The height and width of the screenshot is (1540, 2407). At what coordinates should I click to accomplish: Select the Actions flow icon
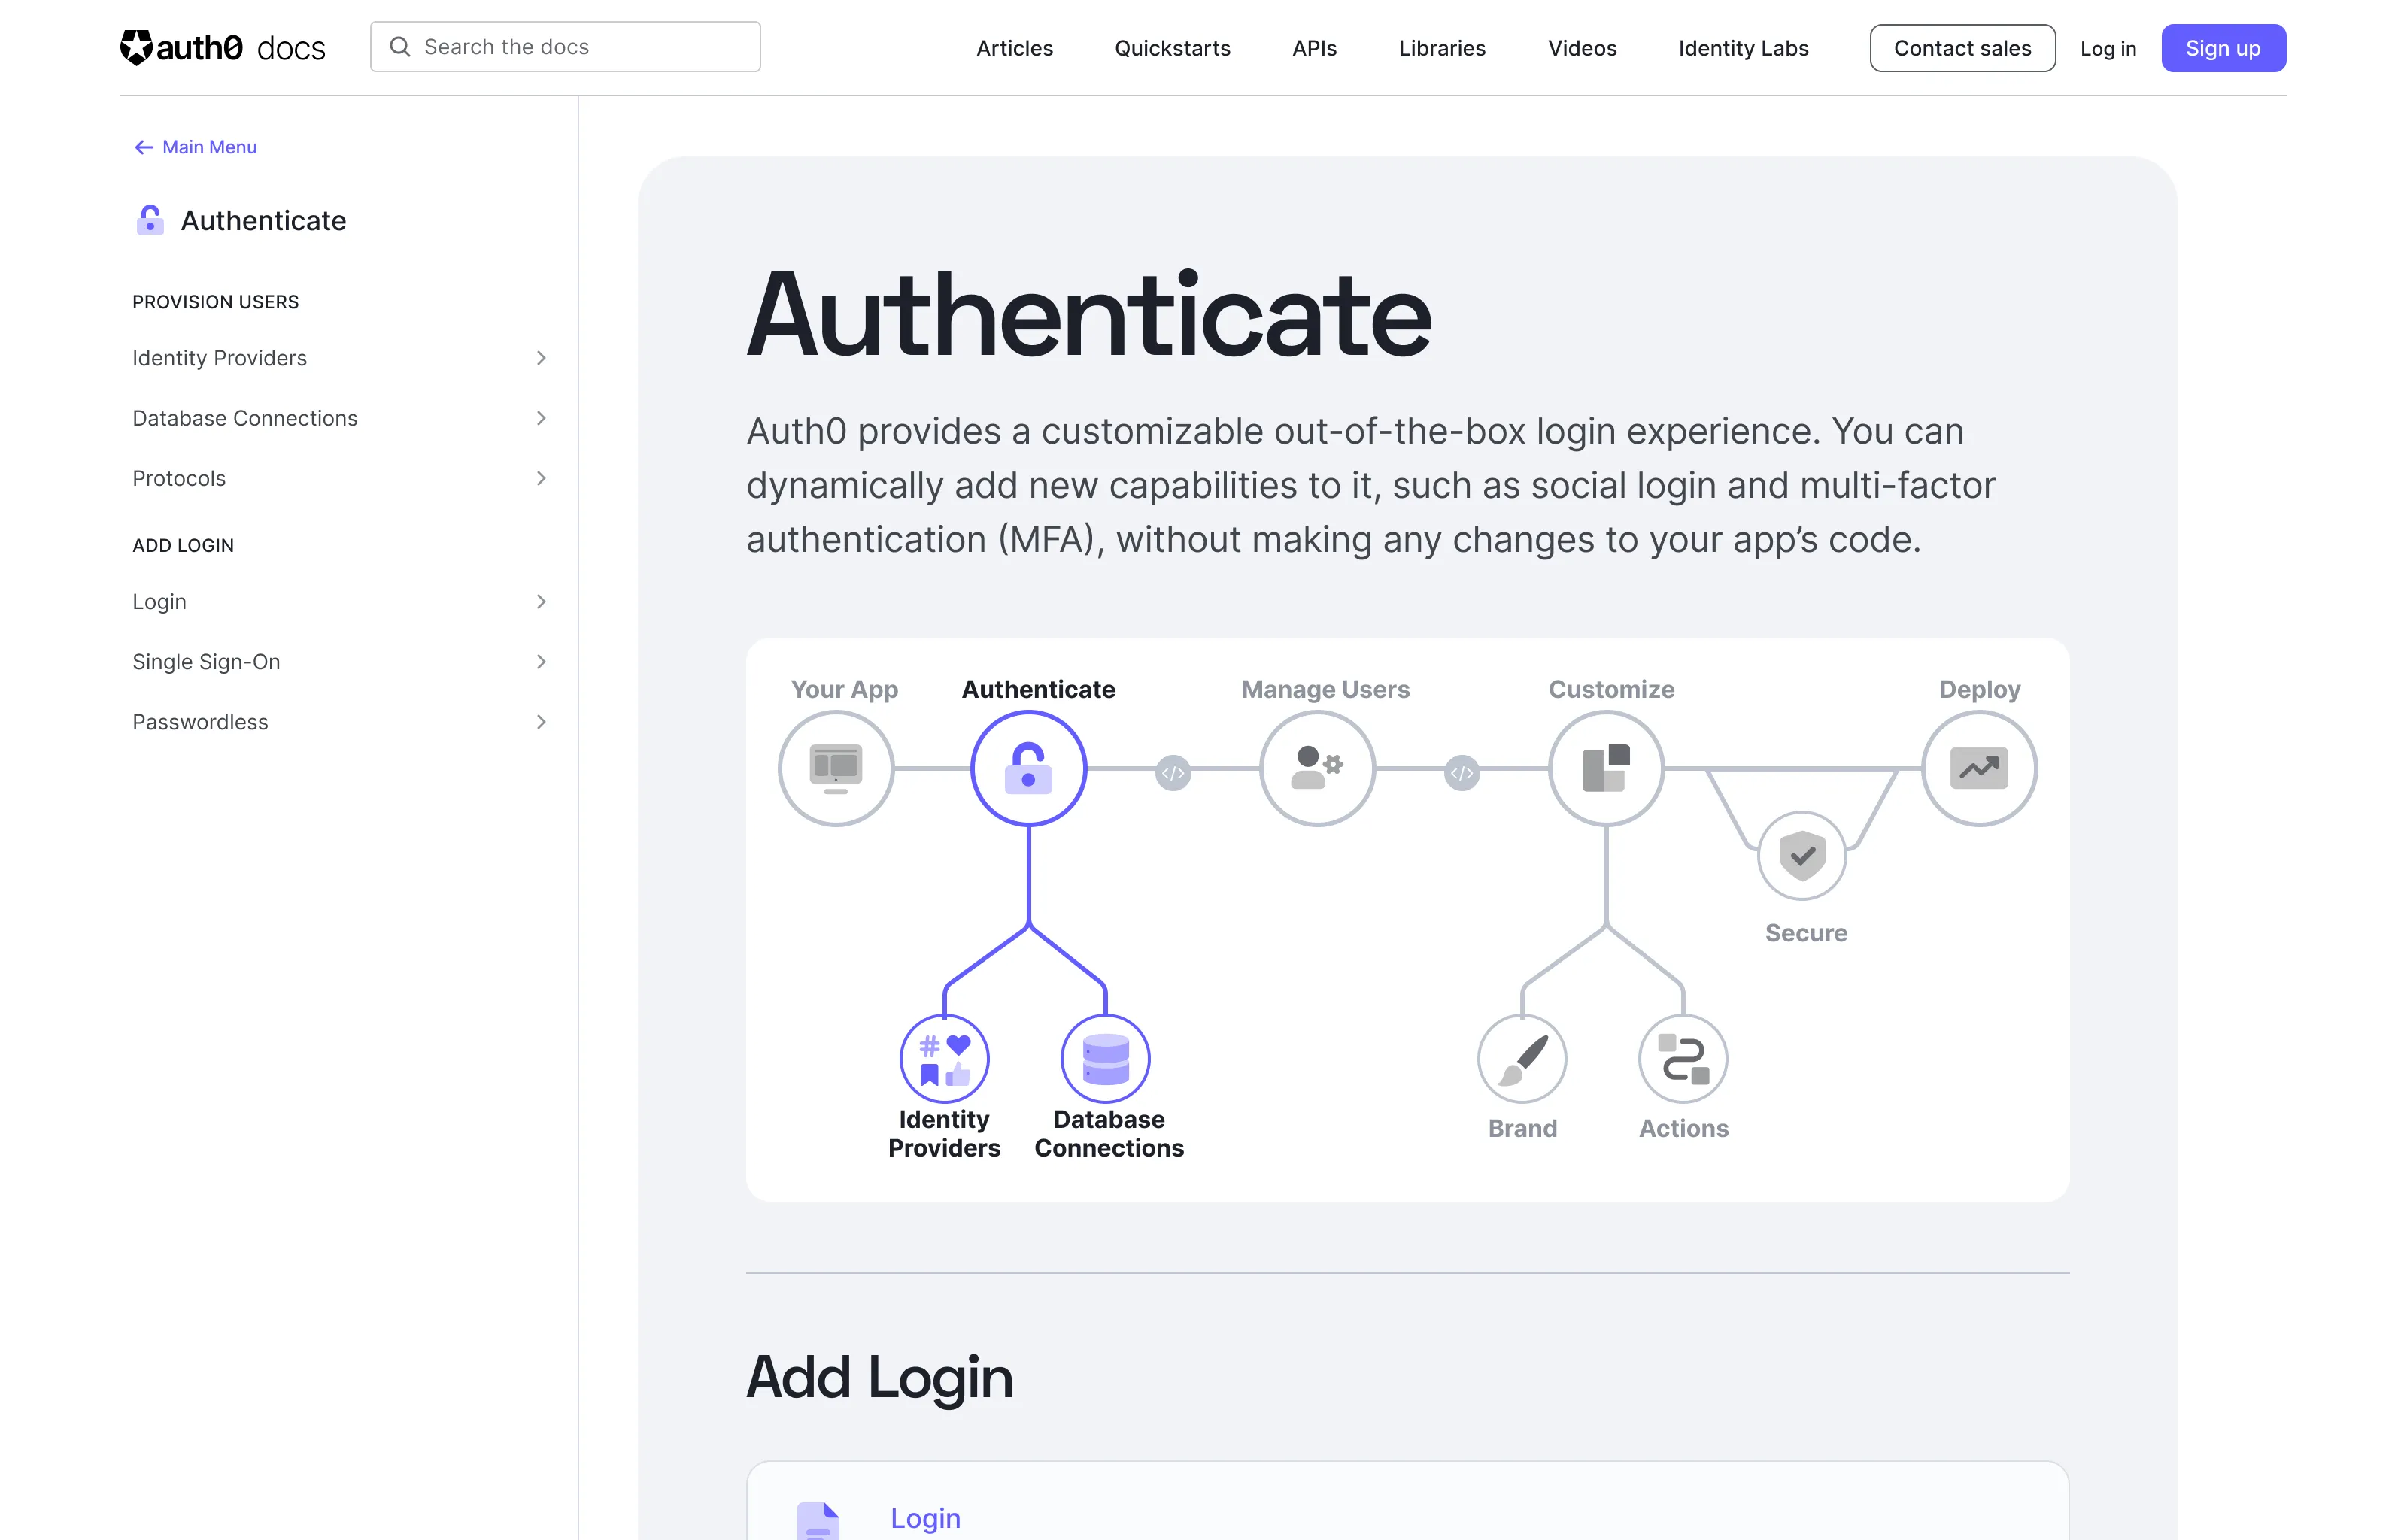click(1683, 1058)
